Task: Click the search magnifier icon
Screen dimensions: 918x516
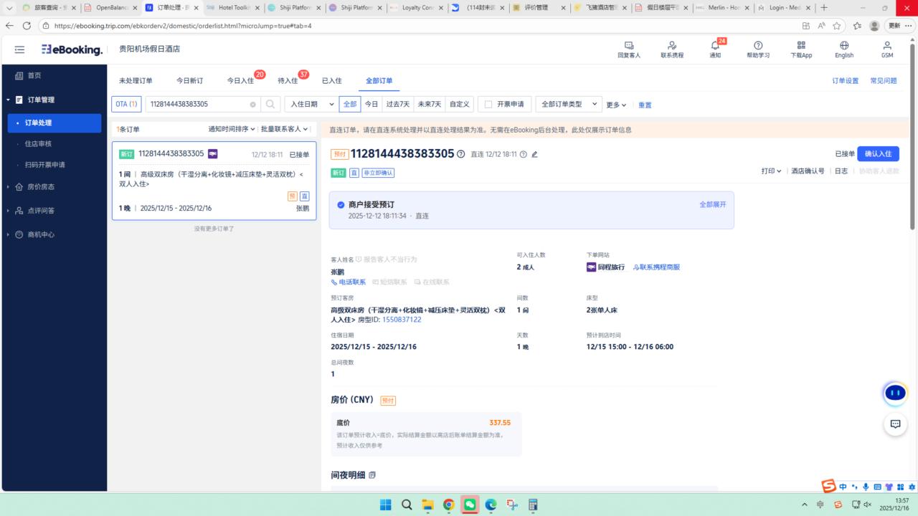Action: click(x=270, y=104)
